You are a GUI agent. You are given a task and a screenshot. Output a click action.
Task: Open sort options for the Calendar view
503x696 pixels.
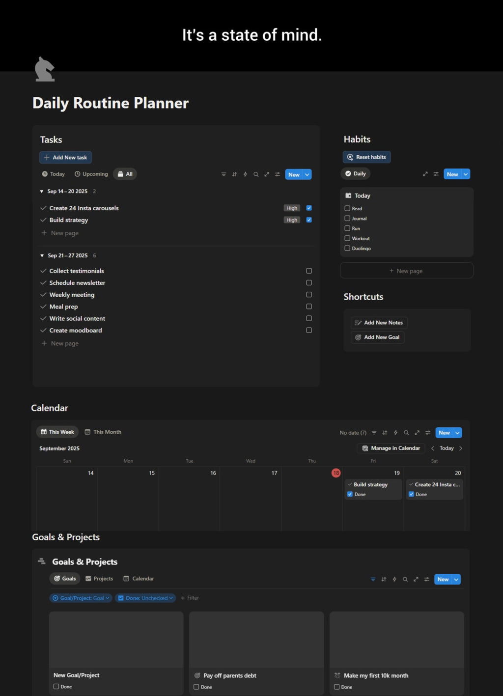385,432
